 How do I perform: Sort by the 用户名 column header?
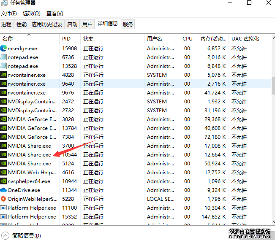coord(161,38)
